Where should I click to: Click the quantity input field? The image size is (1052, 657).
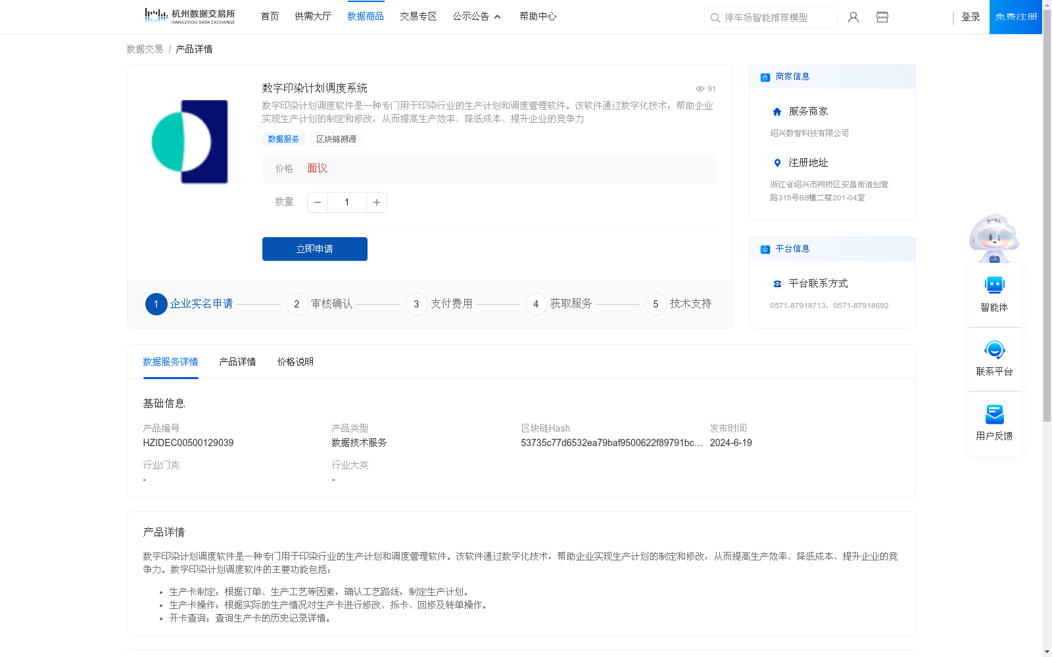coord(347,202)
